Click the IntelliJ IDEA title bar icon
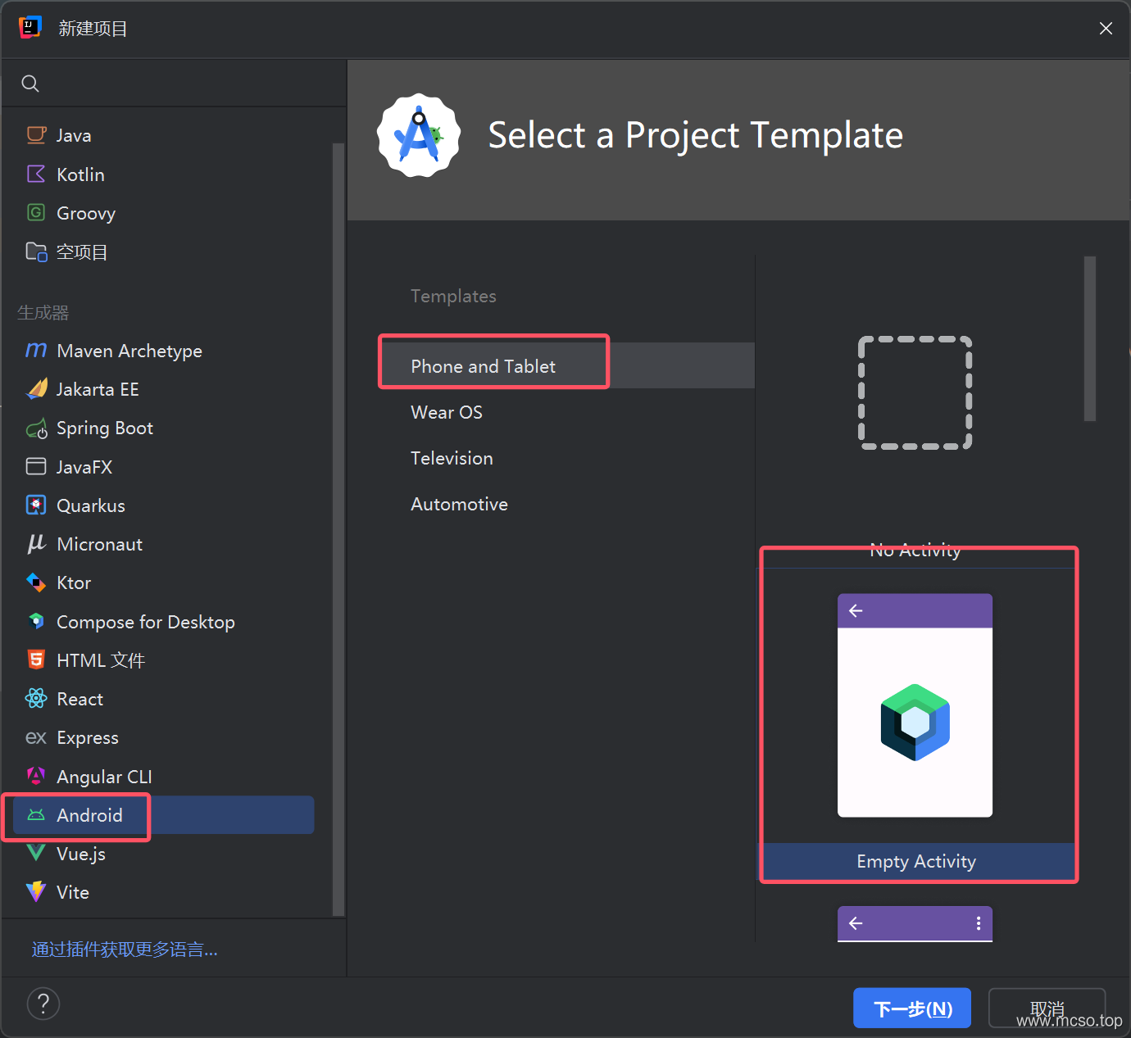The image size is (1131, 1038). 30,28
